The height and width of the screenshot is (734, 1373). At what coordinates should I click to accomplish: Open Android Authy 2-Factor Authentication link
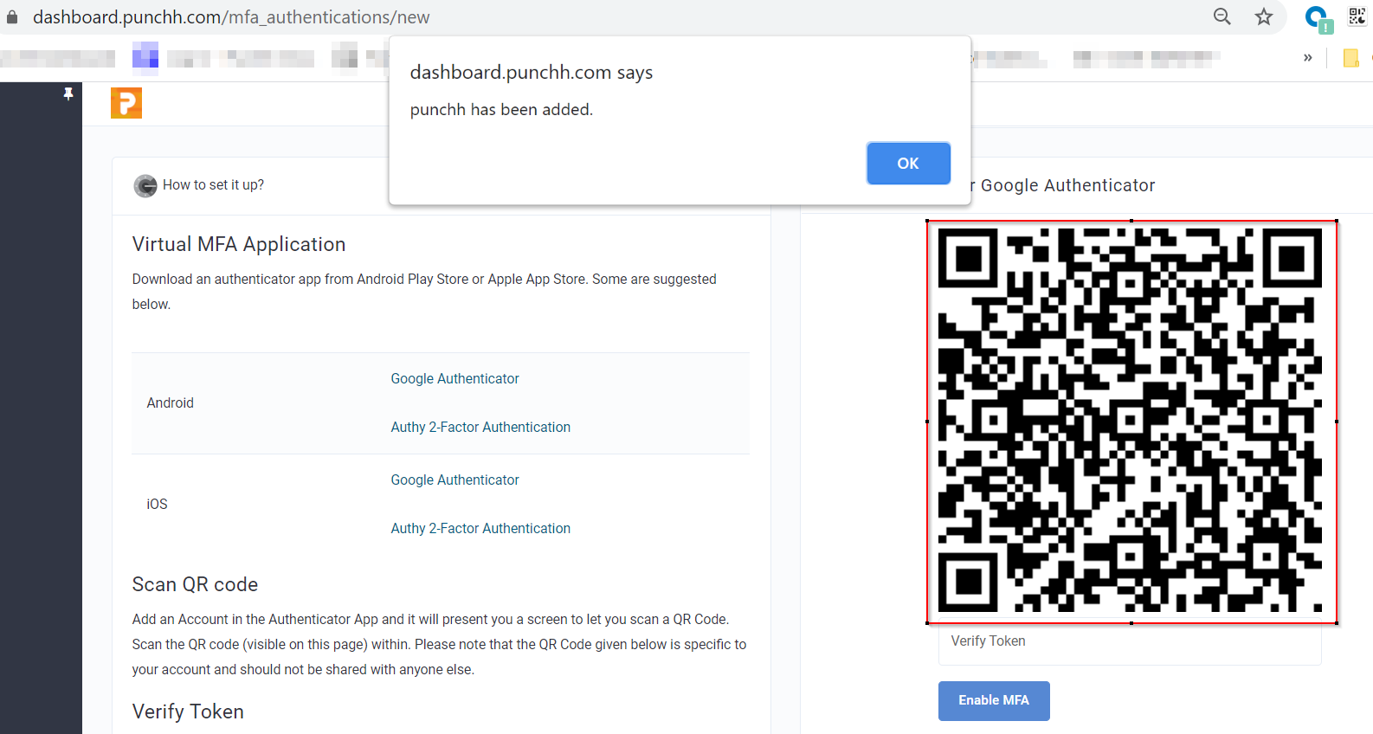[480, 428]
